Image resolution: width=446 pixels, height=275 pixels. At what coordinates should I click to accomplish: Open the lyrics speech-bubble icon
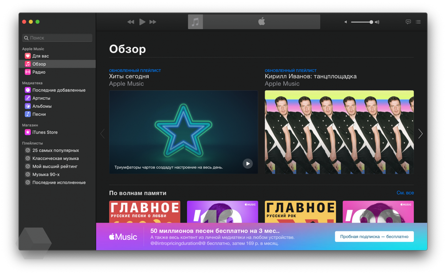408,22
